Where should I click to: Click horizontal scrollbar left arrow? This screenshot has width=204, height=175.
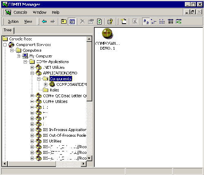click(4, 164)
